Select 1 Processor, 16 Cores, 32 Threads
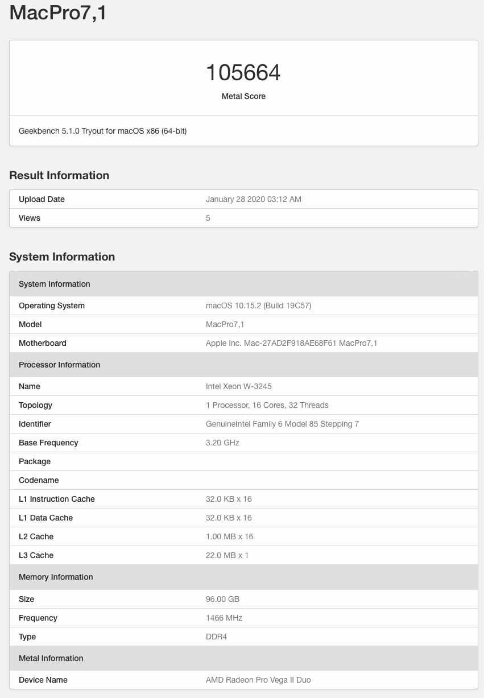 [267, 405]
